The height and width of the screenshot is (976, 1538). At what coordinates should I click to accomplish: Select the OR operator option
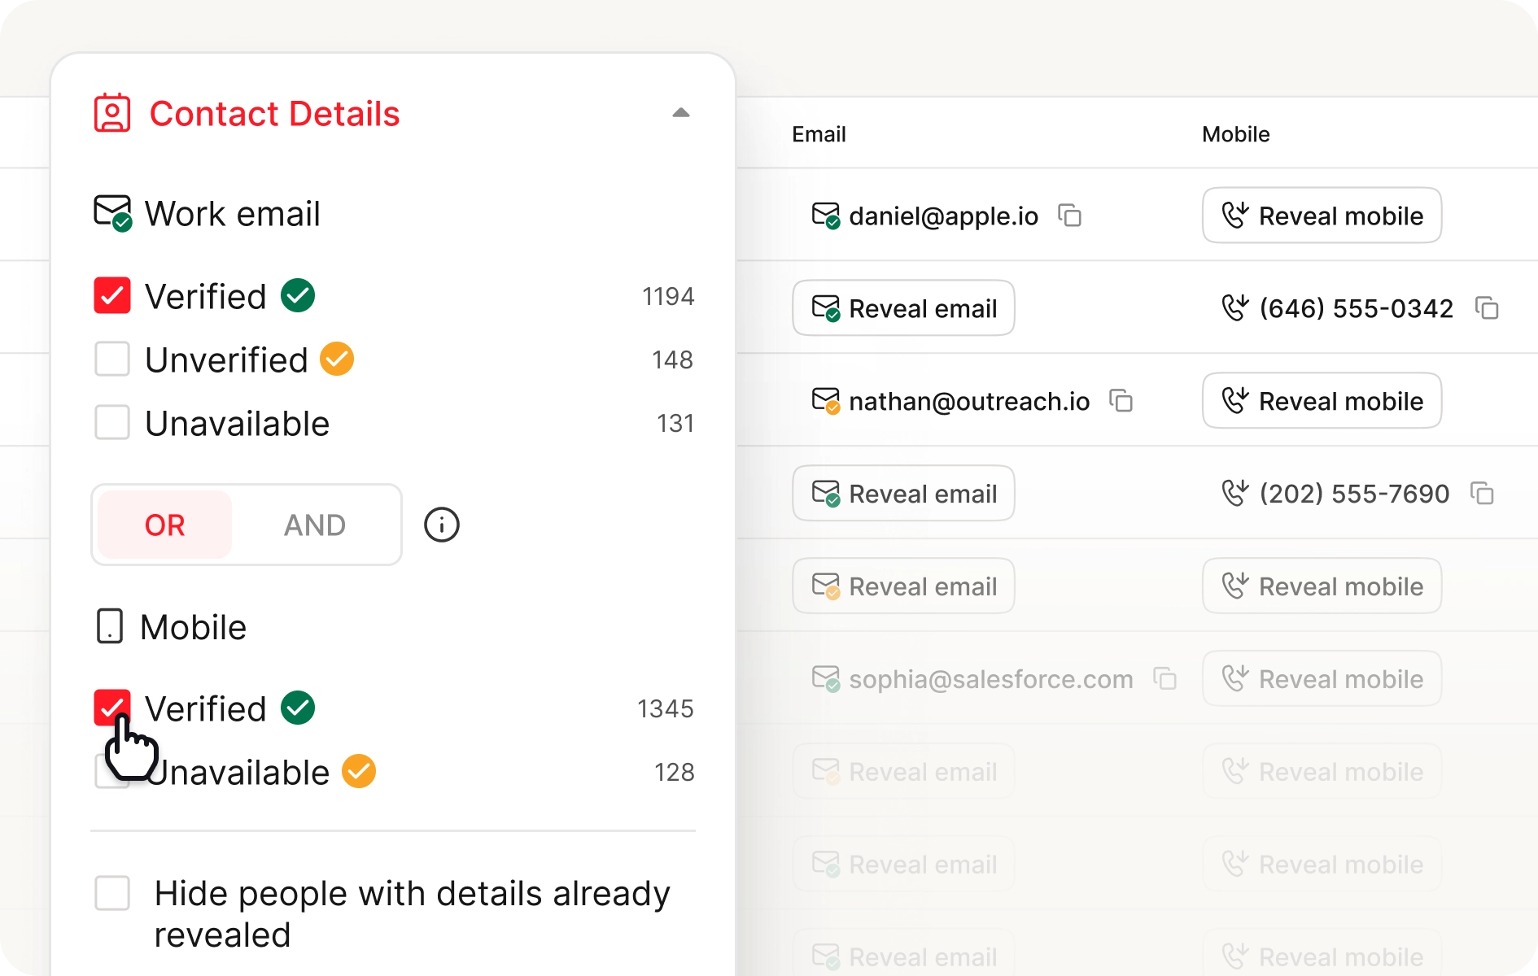click(165, 525)
